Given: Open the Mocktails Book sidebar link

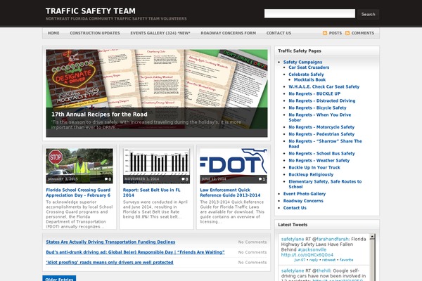Looking at the screenshot, I should (x=309, y=80).
